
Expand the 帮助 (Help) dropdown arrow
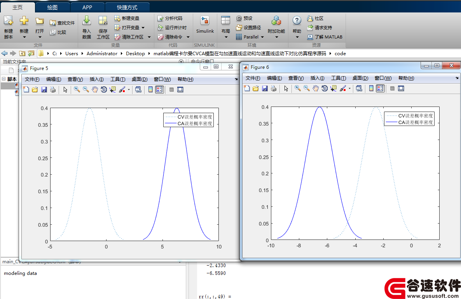pyautogui.click(x=297, y=37)
